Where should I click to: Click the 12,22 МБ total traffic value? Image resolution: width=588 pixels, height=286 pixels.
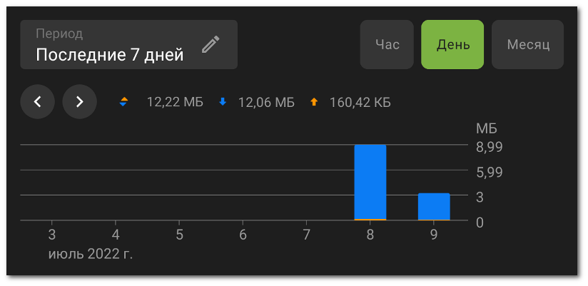(175, 102)
